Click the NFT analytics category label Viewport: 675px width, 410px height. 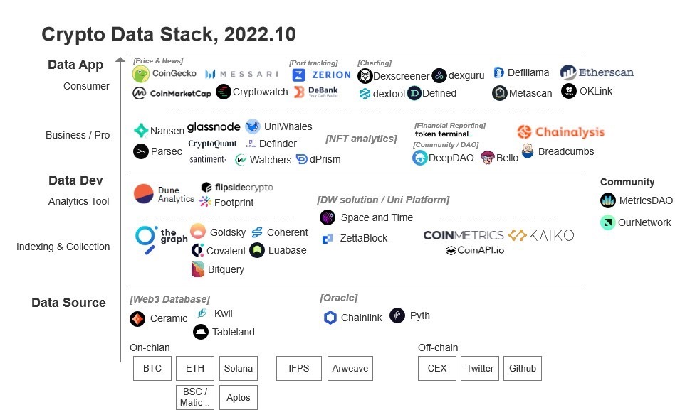pos(361,139)
